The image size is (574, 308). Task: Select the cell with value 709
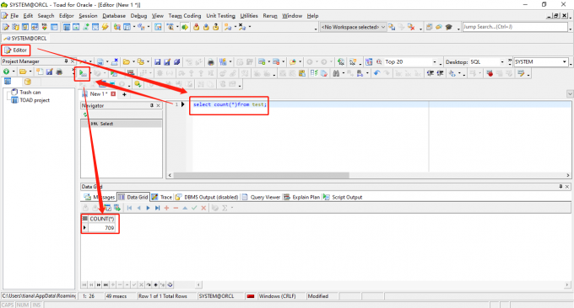coord(102,228)
